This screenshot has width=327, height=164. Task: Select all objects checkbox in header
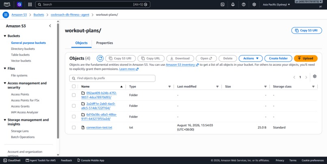tap(74, 86)
